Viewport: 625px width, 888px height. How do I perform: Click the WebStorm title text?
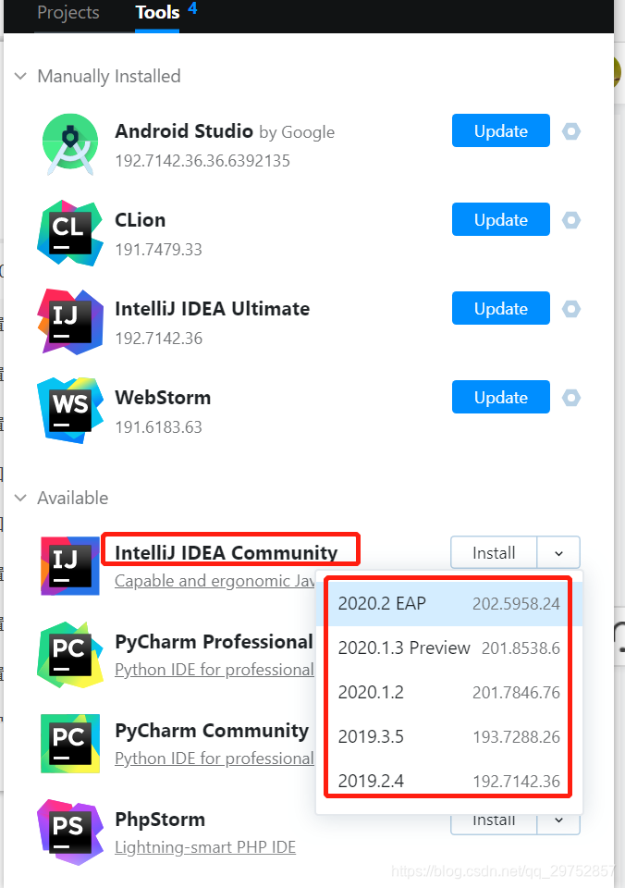click(x=163, y=398)
